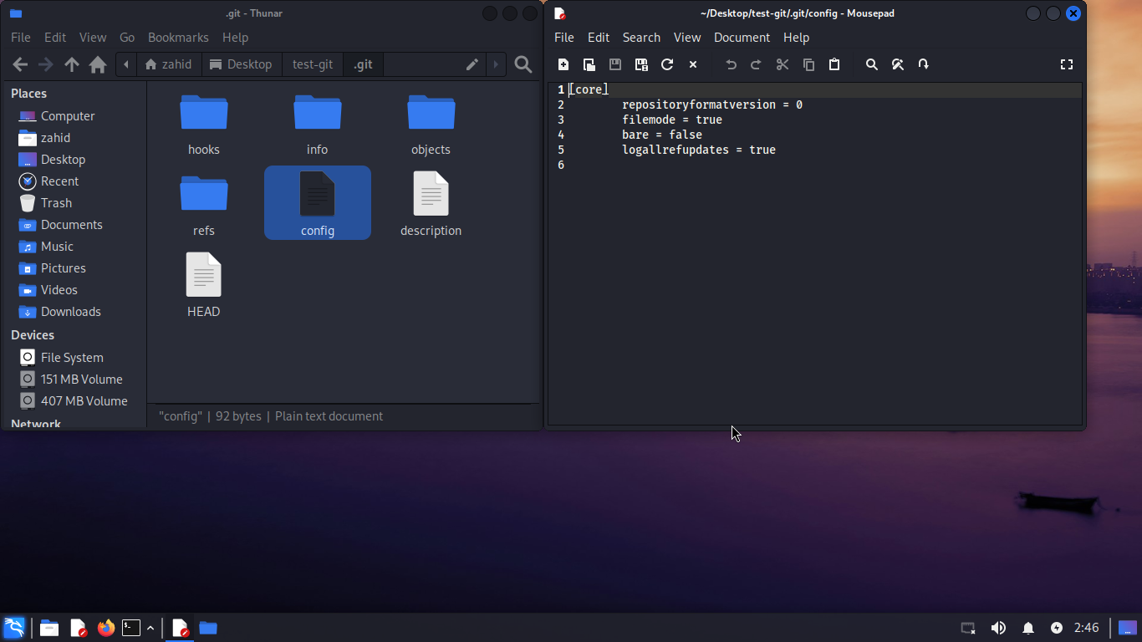Viewport: 1142px width, 642px height.
Task: Redo an edit in Mousepad
Action: pyautogui.click(x=755, y=64)
